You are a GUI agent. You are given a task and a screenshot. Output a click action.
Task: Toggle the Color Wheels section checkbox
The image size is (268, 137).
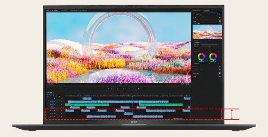[220, 70]
